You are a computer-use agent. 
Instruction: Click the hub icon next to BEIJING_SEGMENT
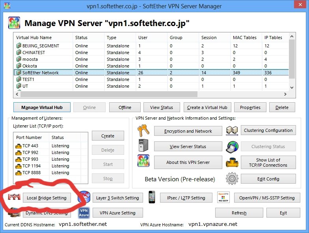tap(19, 46)
